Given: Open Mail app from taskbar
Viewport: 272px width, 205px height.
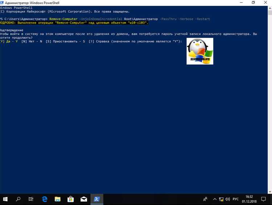Looking at the screenshot, I should (x=84, y=199).
